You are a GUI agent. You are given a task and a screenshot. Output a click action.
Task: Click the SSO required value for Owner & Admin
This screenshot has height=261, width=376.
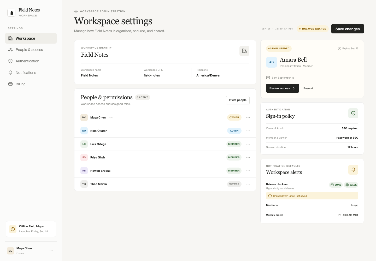tap(350, 128)
